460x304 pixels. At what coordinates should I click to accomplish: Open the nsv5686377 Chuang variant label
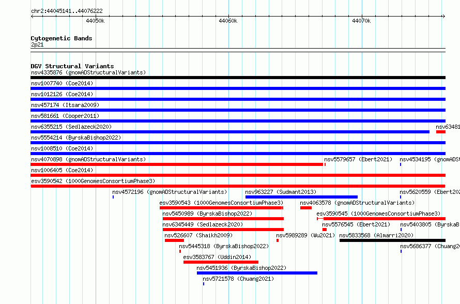click(430, 246)
